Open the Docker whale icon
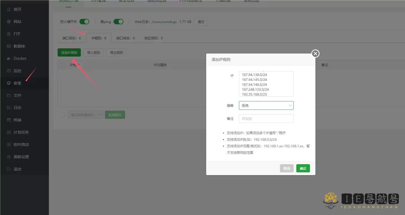405x215 pixels. point(9,58)
